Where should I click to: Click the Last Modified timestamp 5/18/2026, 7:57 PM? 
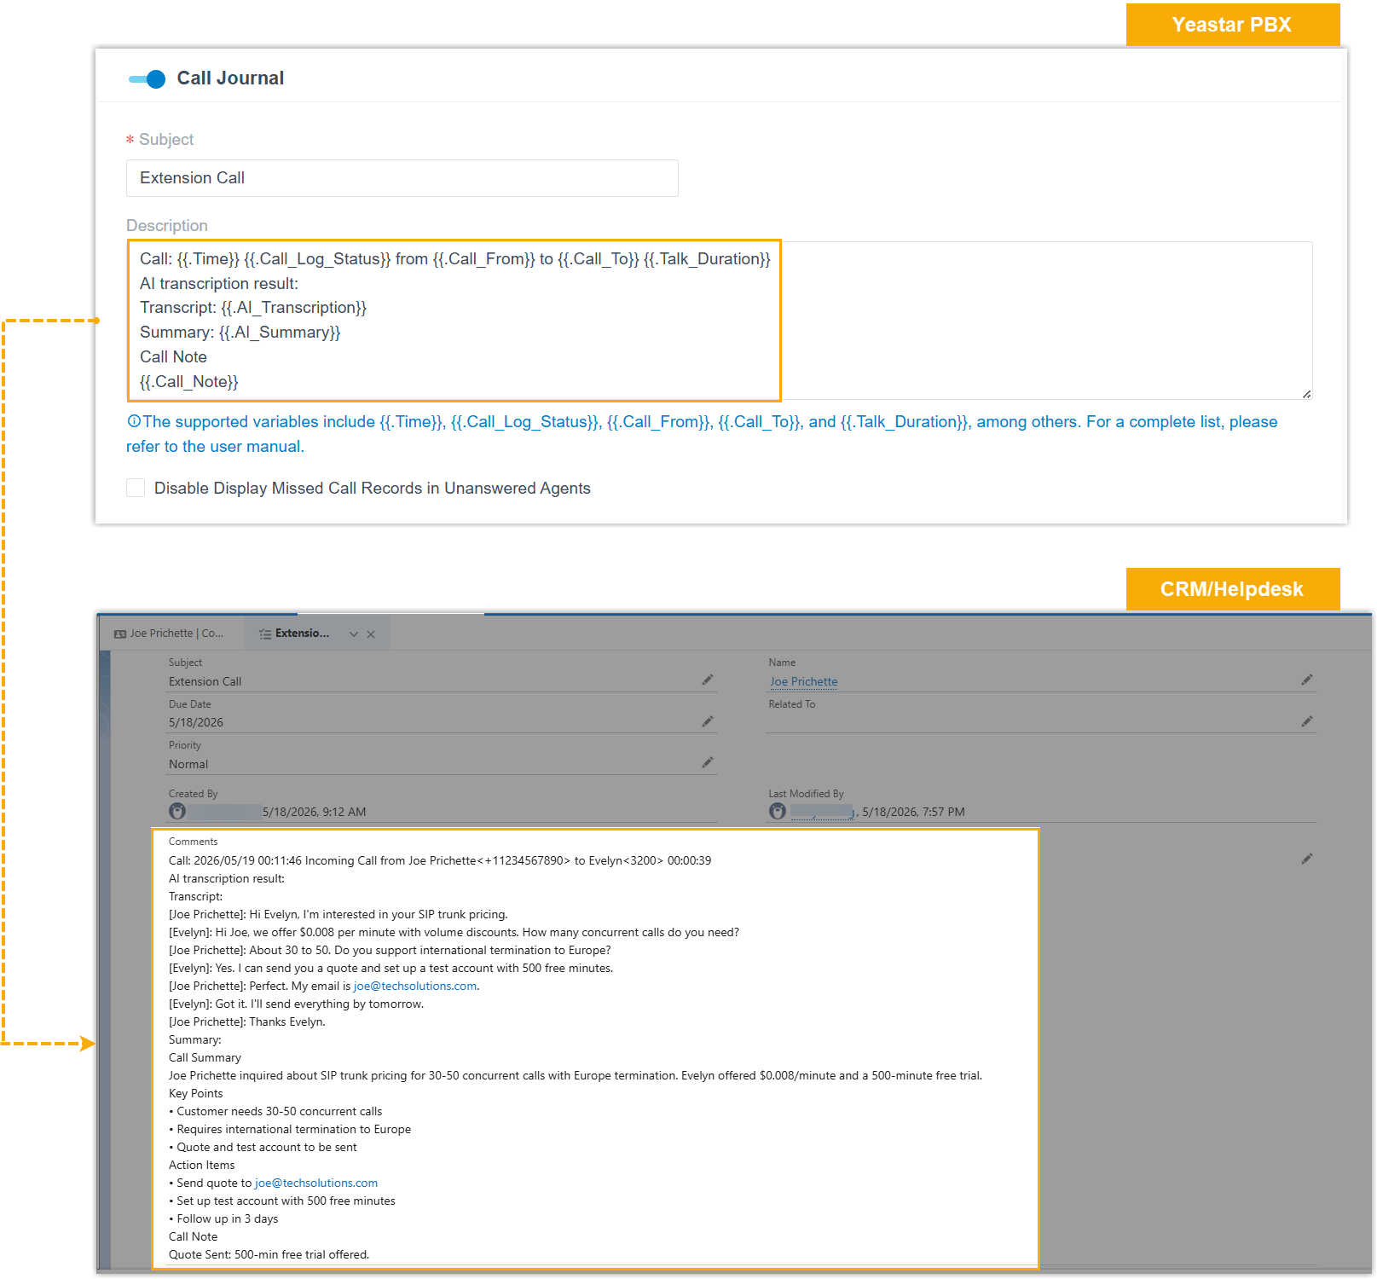tap(913, 812)
